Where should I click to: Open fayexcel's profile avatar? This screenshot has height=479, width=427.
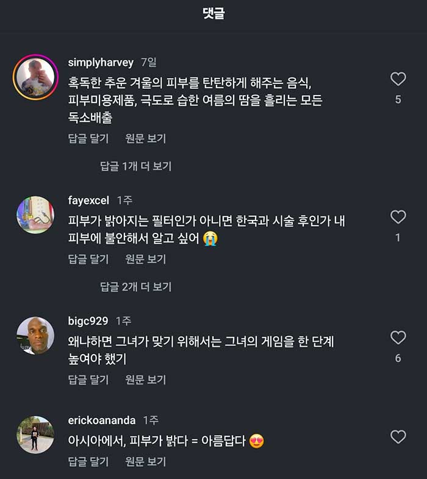click(35, 215)
